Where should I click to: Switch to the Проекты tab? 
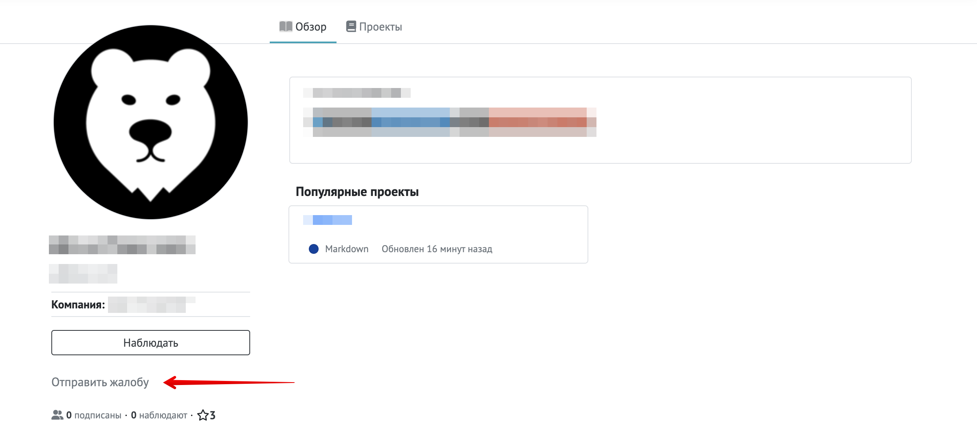click(374, 27)
